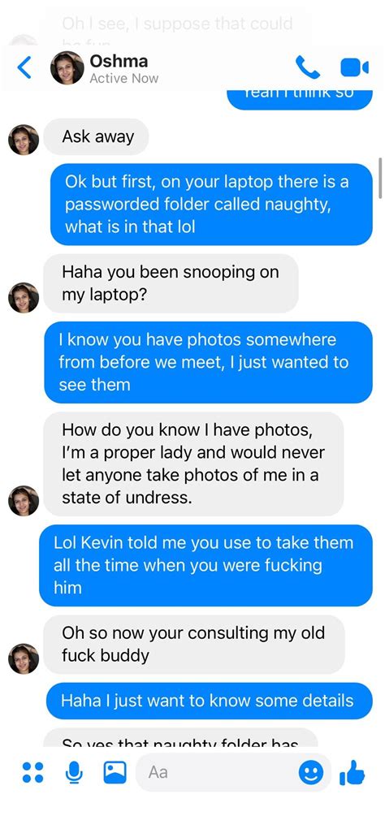Viewport: 385px width, 833px height.
Task: Start a video call with Oshma
Action: (354, 68)
